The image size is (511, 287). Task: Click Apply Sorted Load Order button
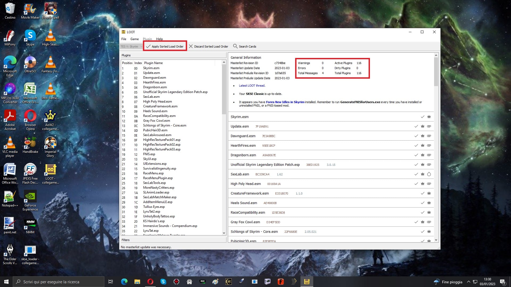pyautogui.click(x=165, y=46)
